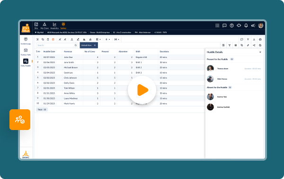
Task: Focus the Search input field
Action: pyautogui.click(x=57, y=45)
